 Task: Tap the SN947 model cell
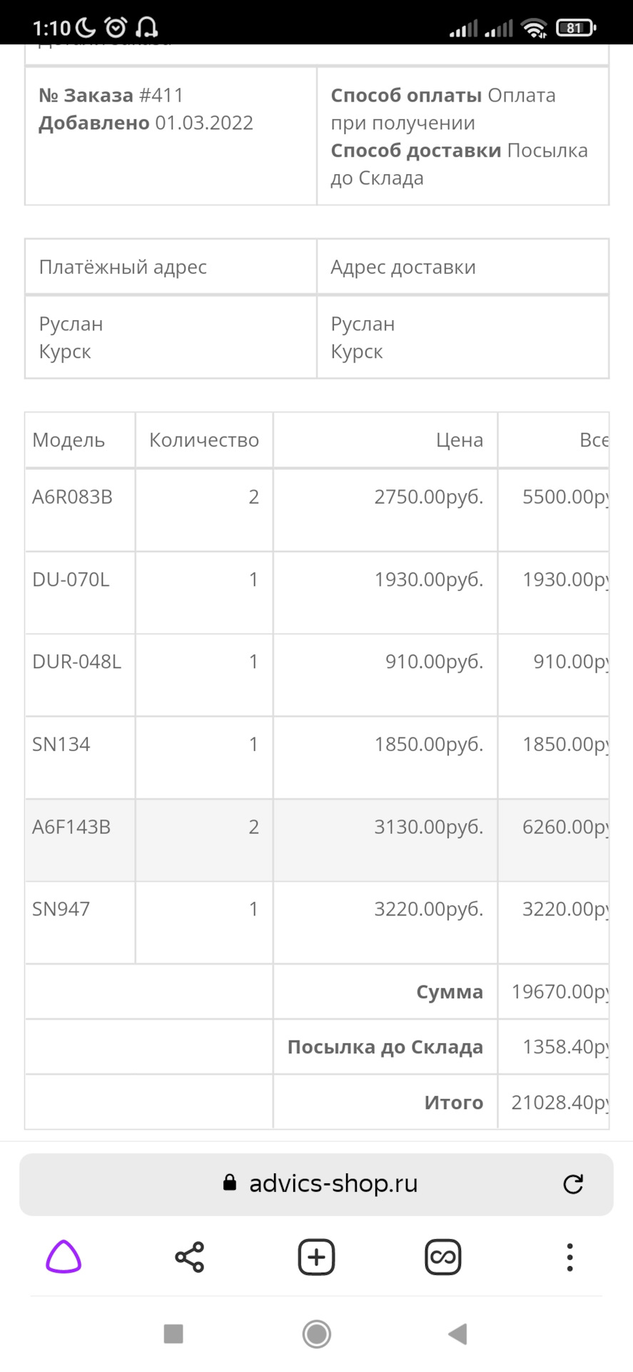(x=80, y=923)
